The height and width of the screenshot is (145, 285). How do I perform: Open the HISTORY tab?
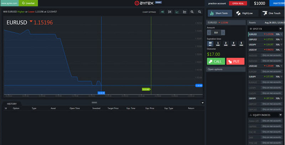[12, 104]
